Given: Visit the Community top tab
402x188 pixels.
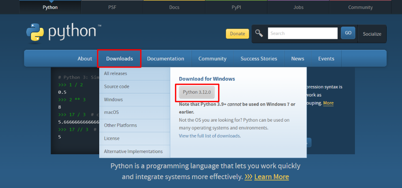Looking at the screenshot, I should point(360,7).
